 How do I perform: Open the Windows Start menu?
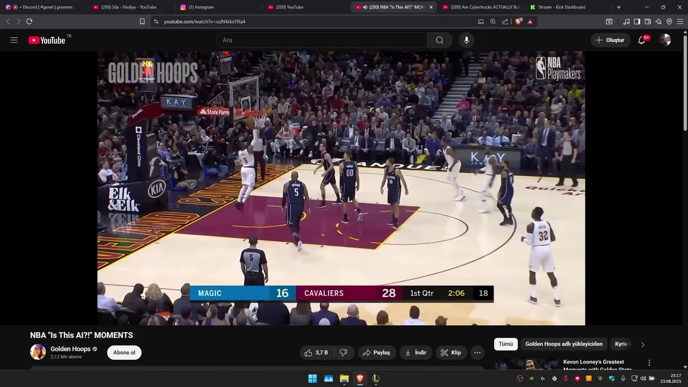coord(312,378)
